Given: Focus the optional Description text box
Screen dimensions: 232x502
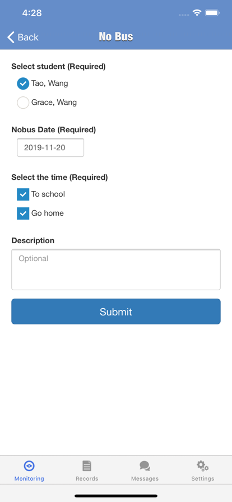Looking at the screenshot, I should [116, 269].
